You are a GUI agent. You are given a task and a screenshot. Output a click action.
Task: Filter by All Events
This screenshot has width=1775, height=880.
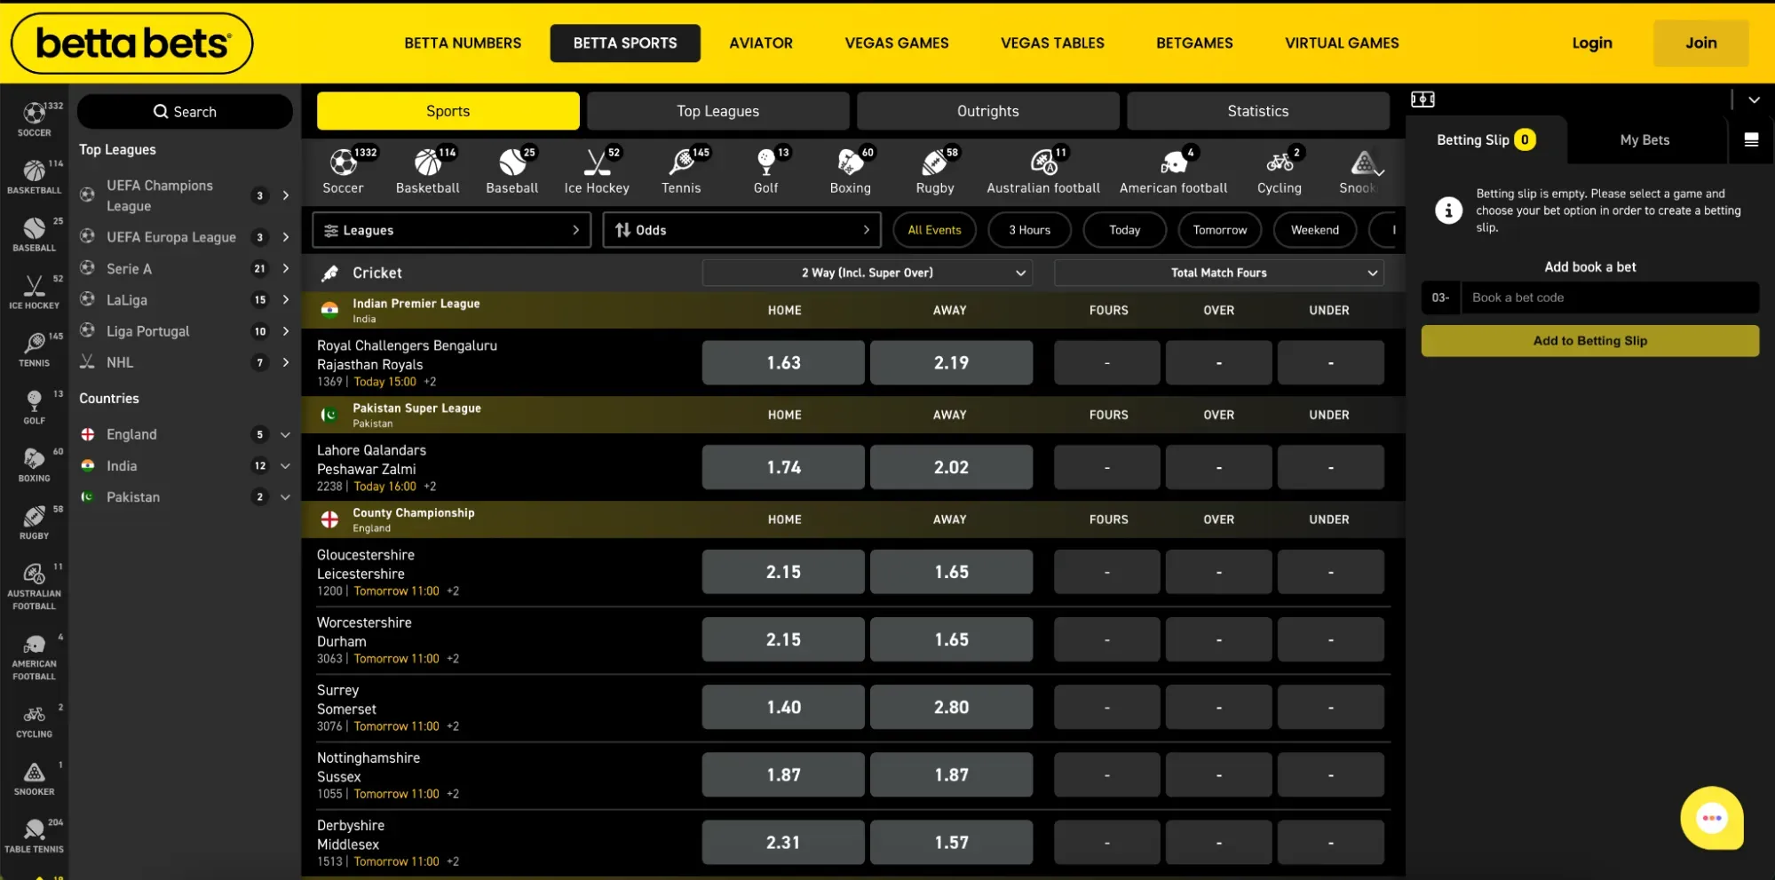click(x=934, y=230)
